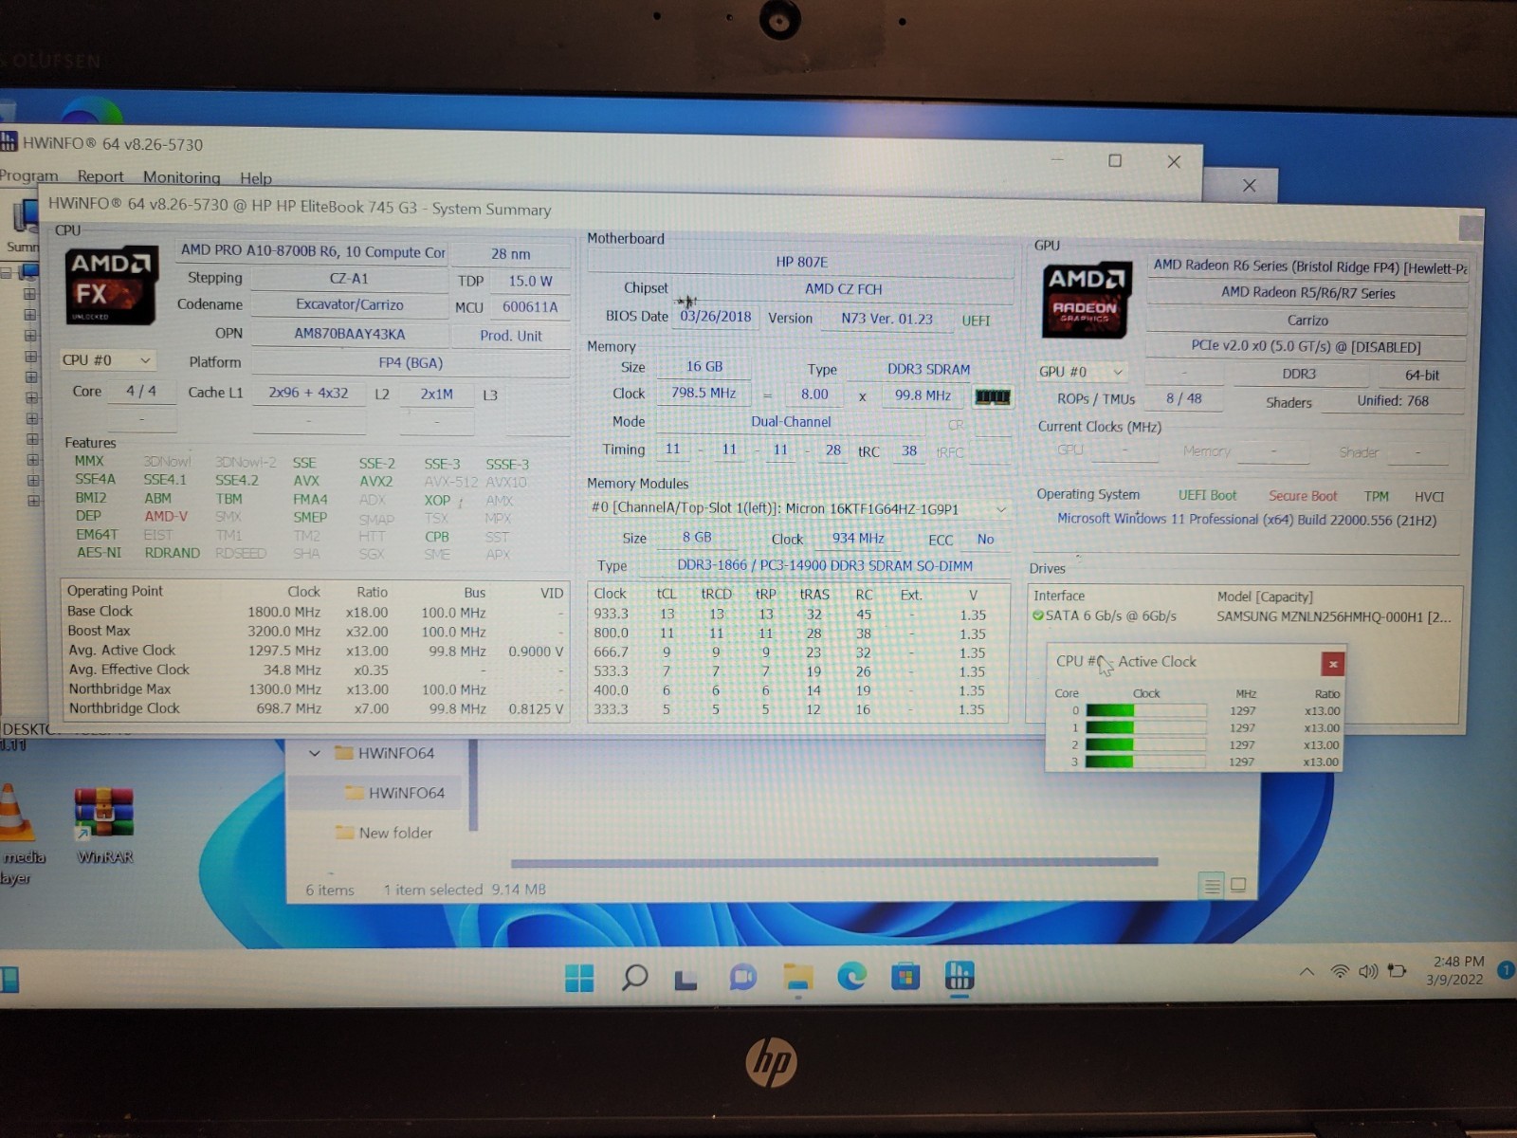Click the Explorer horizontal scrollbar
The width and height of the screenshot is (1517, 1138).
834,863
